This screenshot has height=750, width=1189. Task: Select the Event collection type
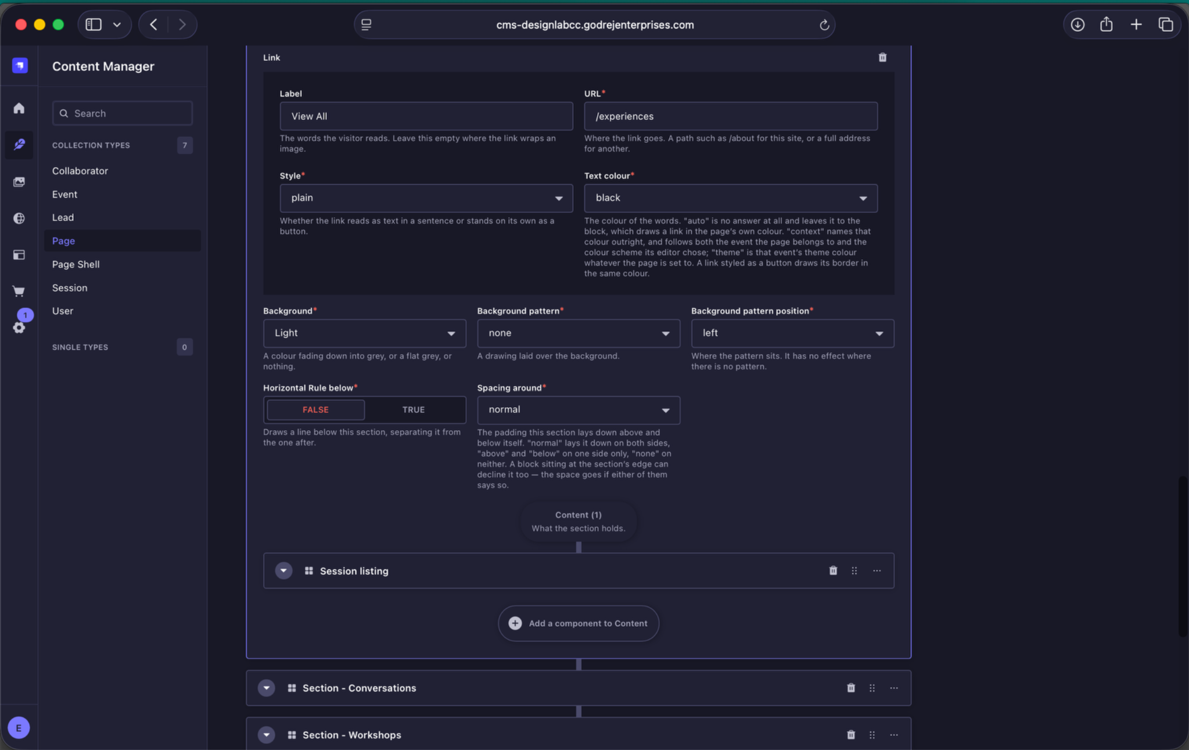pyautogui.click(x=64, y=194)
